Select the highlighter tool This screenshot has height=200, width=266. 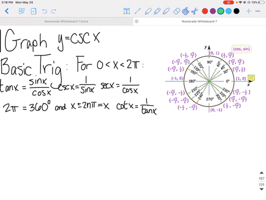click(166, 11)
